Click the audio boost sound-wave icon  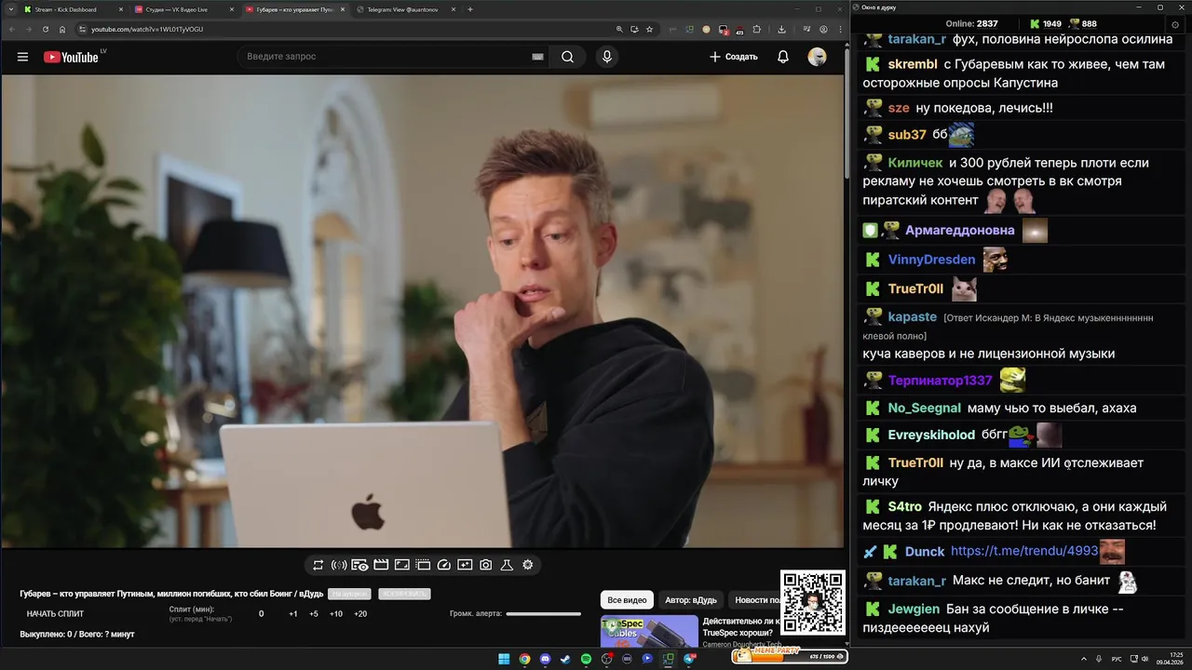coord(339,565)
